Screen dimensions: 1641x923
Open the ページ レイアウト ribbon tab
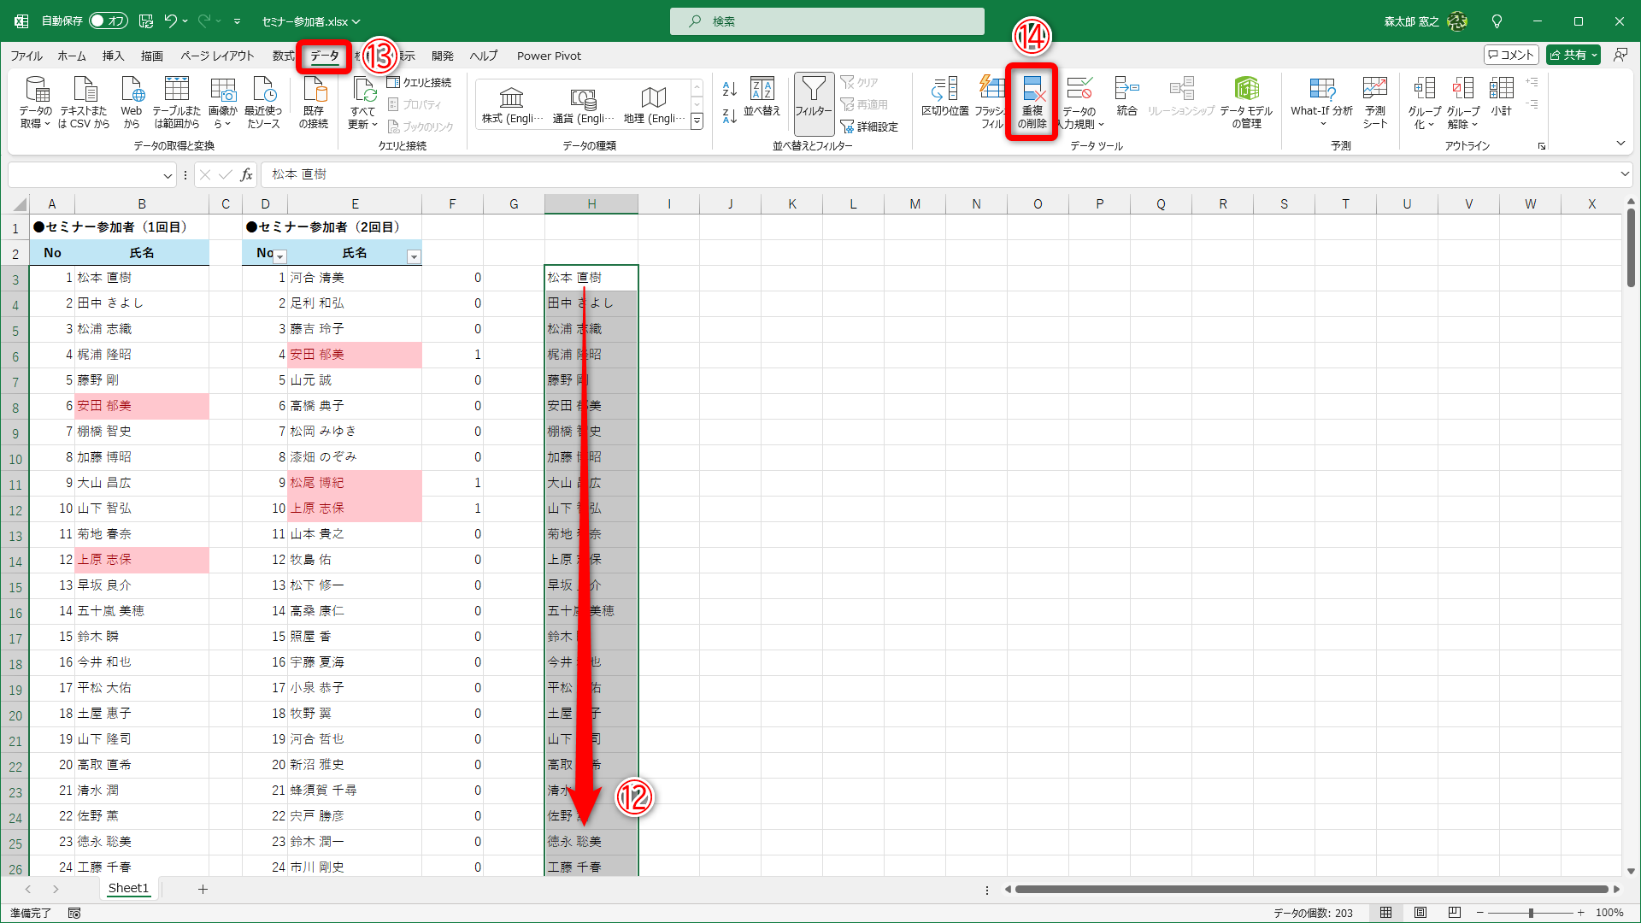click(217, 56)
